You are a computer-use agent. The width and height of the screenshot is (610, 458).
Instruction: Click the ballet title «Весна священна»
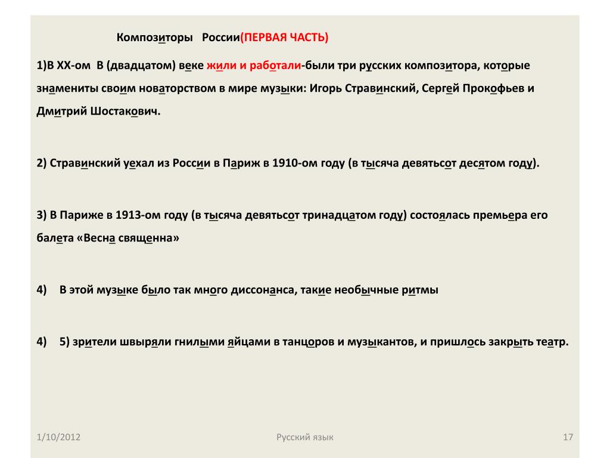[128, 238]
